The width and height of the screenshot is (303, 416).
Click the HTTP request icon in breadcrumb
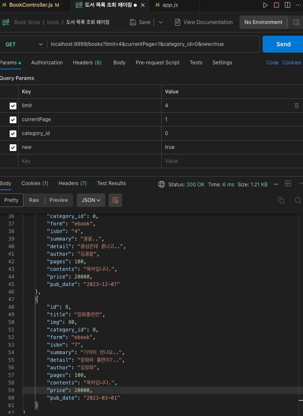[6, 22]
